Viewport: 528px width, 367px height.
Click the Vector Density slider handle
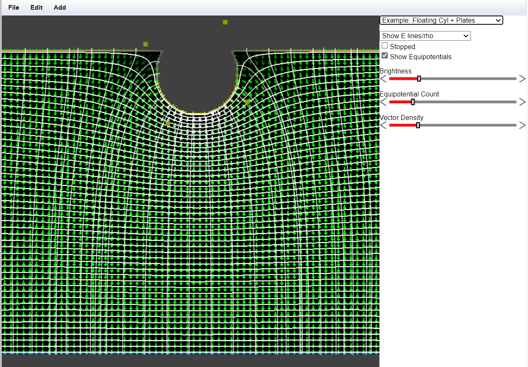418,125
